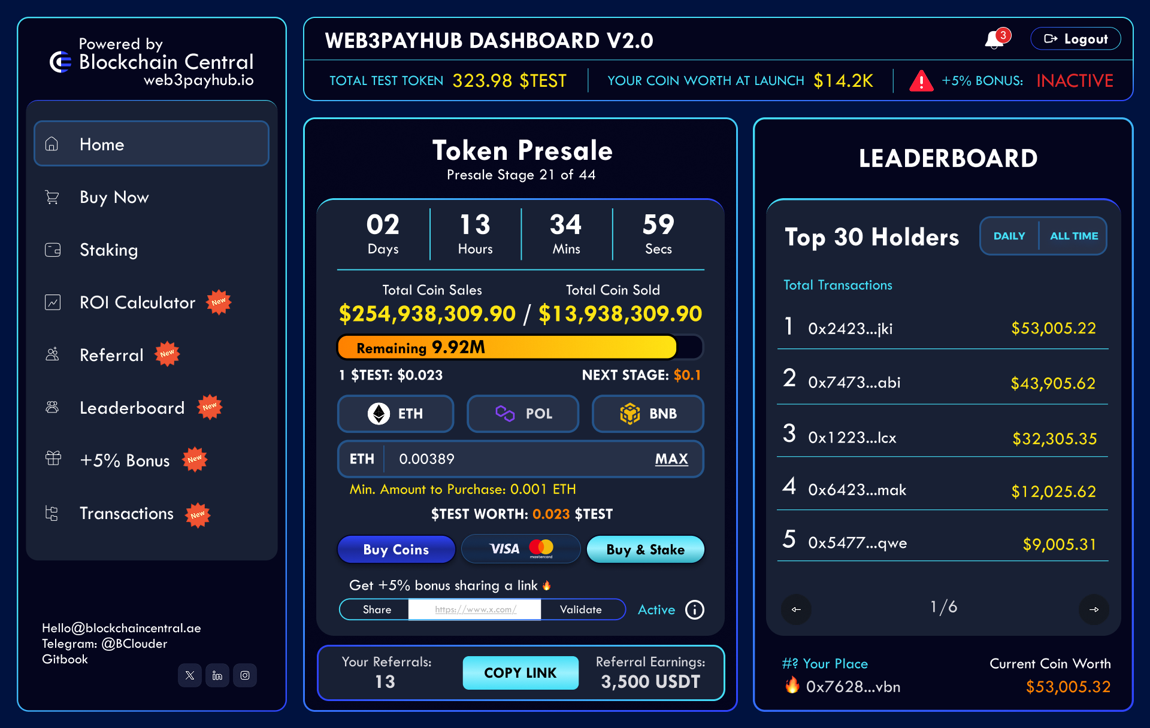The width and height of the screenshot is (1150, 728).
Task: Go to the next leaderboard page
Action: pos(1094,609)
